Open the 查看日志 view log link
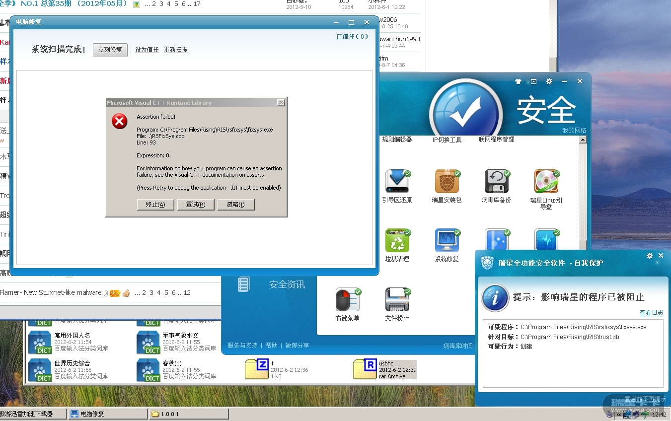 pos(651,313)
